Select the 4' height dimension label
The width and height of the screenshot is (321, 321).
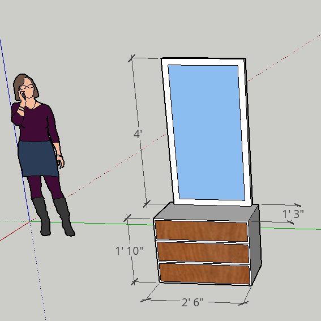click(x=138, y=134)
